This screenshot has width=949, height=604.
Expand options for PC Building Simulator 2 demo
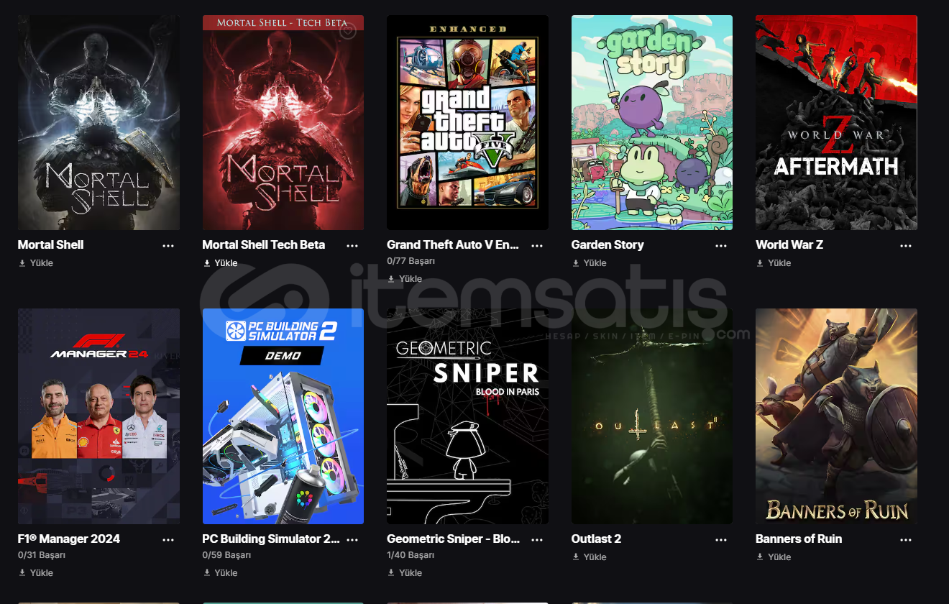pyautogui.click(x=352, y=539)
